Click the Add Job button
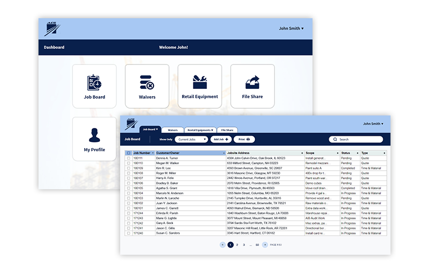This screenshot has height=273, width=429. pyautogui.click(x=221, y=139)
